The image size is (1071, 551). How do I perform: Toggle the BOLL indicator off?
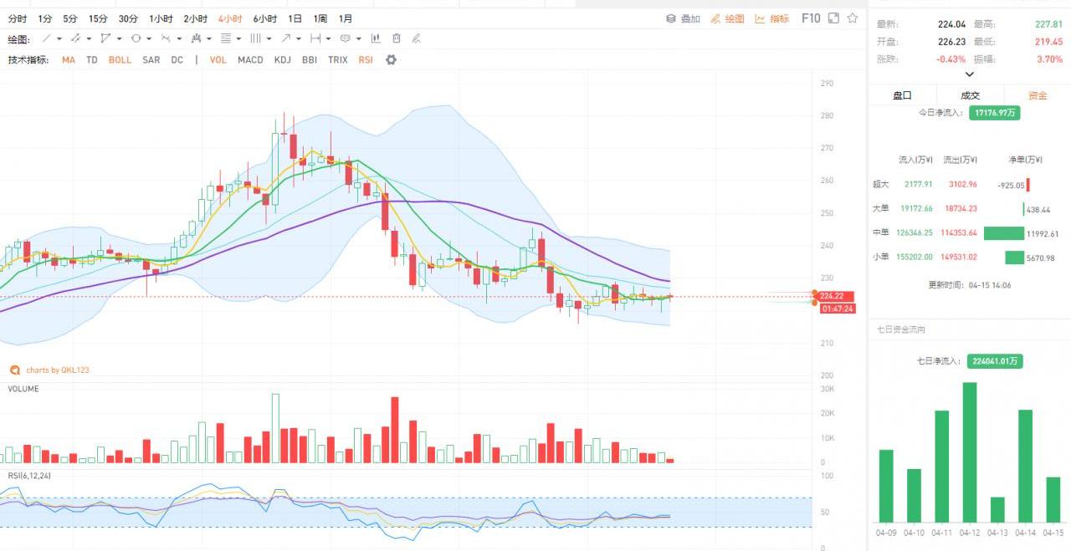[x=120, y=60]
